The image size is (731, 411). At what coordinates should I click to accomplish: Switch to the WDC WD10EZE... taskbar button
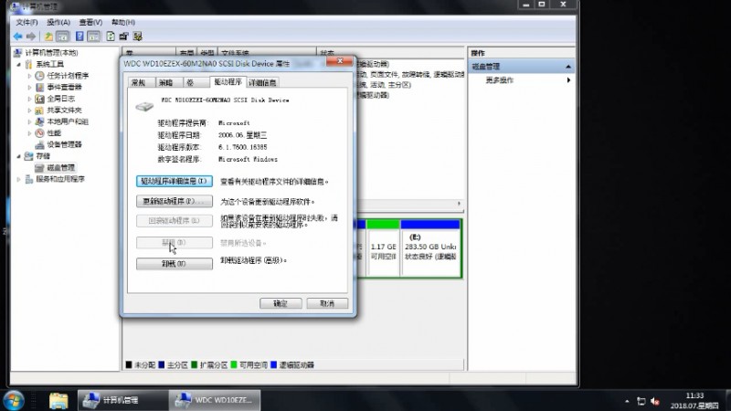215,400
